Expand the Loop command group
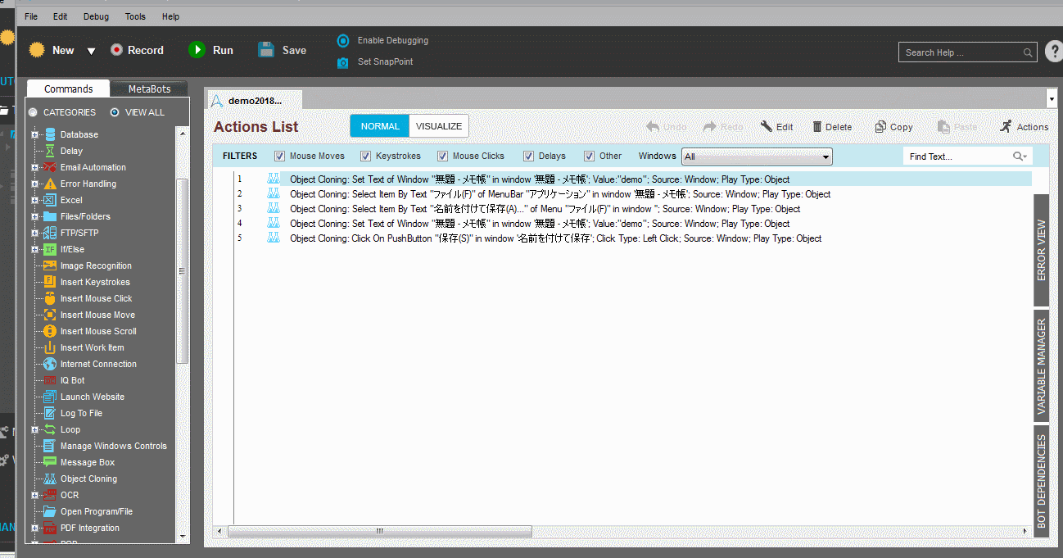1063x558 pixels. click(x=34, y=429)
